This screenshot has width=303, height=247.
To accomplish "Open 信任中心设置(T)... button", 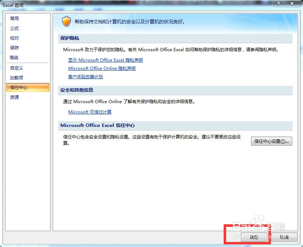I will [x=272, y=141].
